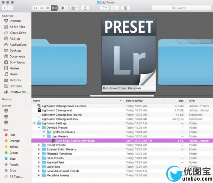The width and height of the screenshot is (213, 183).
Task: Select Dark Snow Exterior.lrtemplate in the list
Action: pos(122,141)
